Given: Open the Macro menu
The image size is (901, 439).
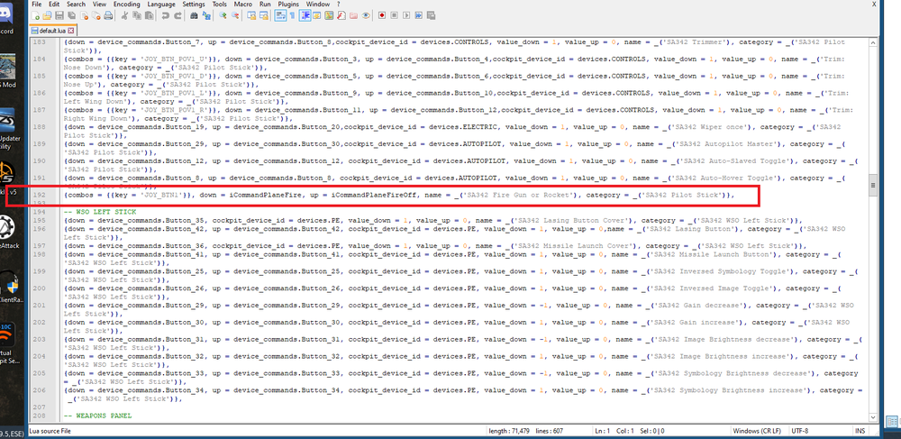Looking at the screenshot, I should pos(243,4).
